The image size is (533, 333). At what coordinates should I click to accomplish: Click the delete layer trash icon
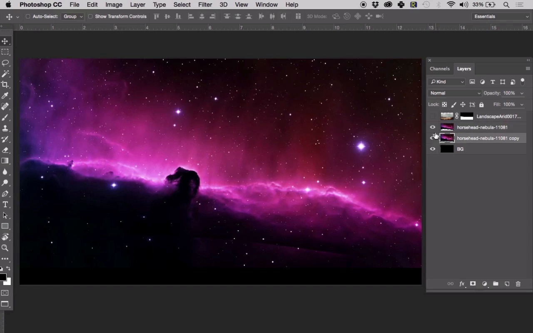[518, 284]
